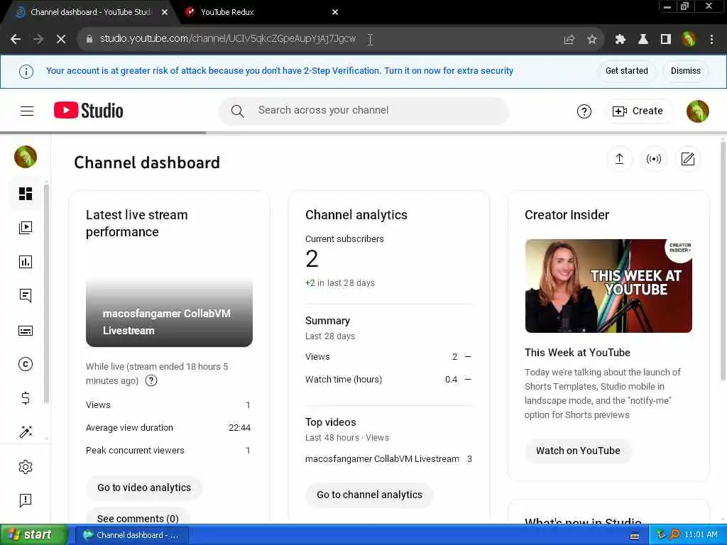
Task: Click Go to channel analytics
Action: click(369, 495)
